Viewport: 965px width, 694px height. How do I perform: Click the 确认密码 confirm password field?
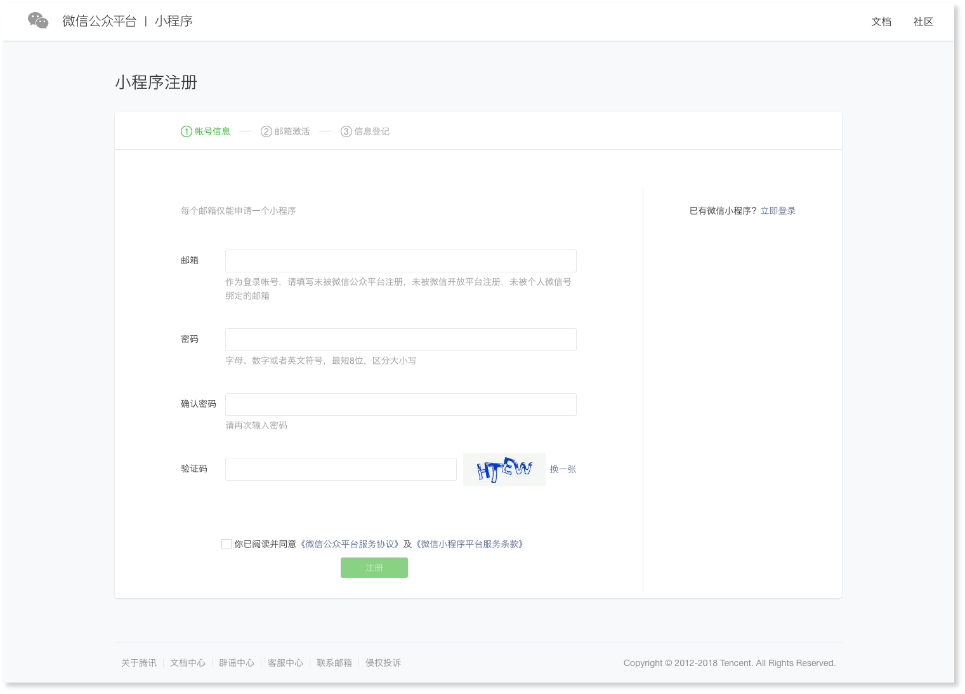click(400, 404)
